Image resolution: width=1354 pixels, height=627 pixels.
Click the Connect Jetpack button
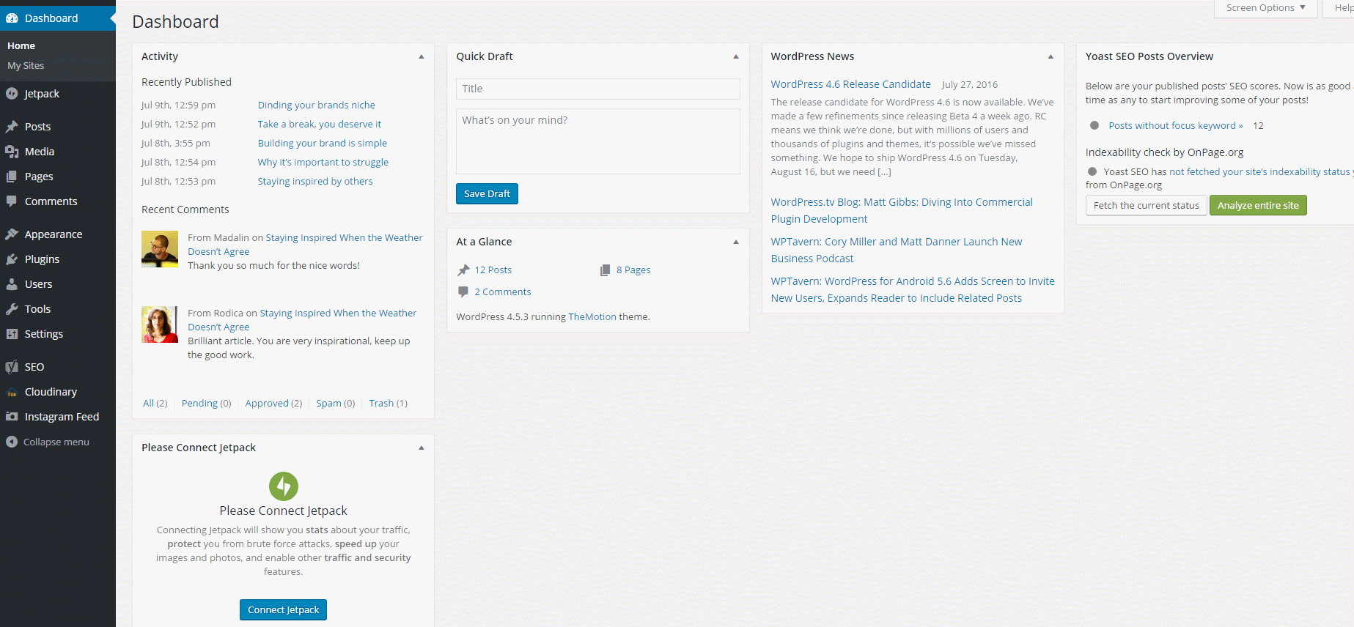283,609
